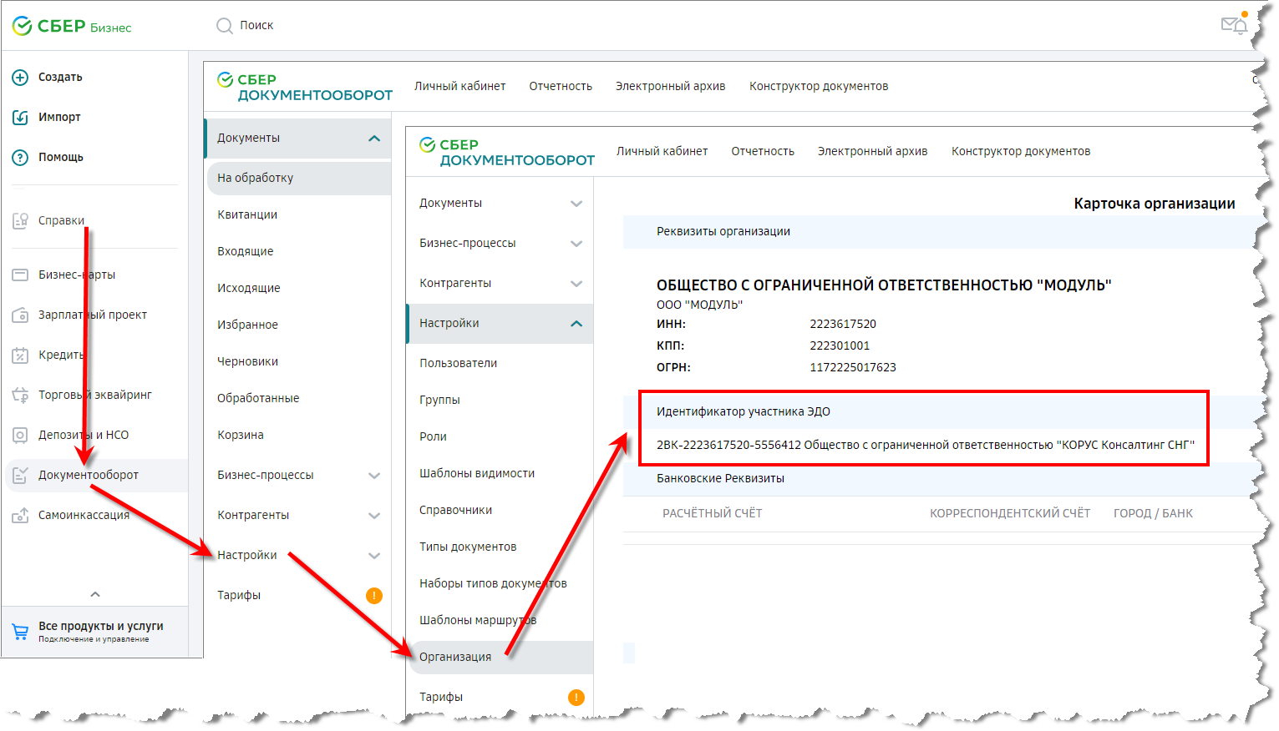Click the EDO identifier 2BK-2223617520-5556412 text
The image size is (1279, 731).
[x=728, y=445]
